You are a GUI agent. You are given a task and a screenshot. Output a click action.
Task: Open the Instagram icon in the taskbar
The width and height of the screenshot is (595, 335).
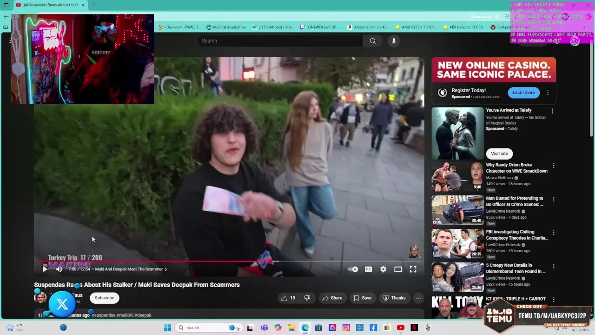pos(346,328)
